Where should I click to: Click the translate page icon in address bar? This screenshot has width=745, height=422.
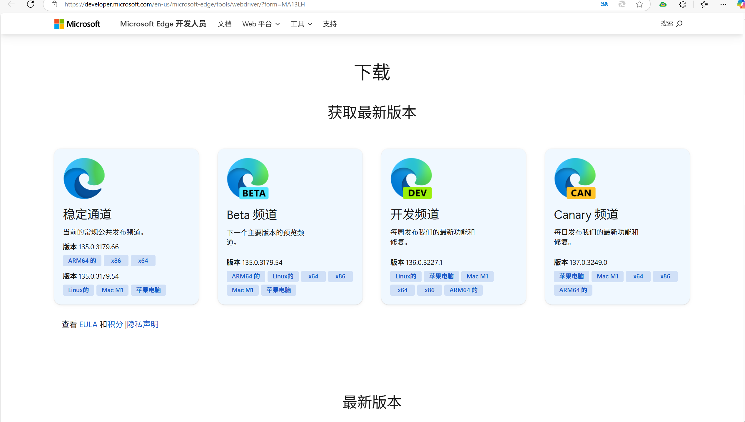click(604, 4)
